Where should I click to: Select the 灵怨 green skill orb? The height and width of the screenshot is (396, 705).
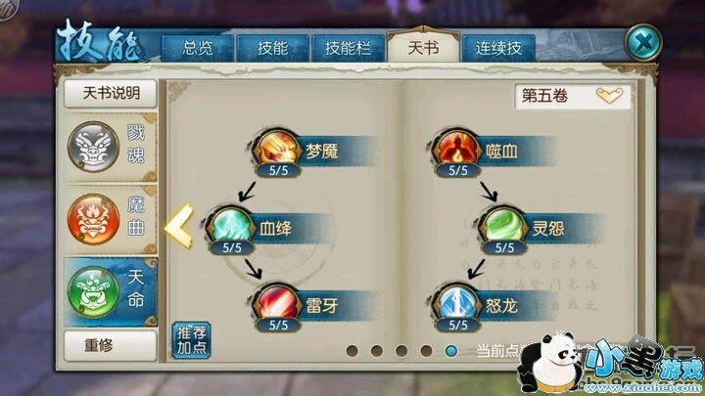pyautogui.click(x=503, y=226)
